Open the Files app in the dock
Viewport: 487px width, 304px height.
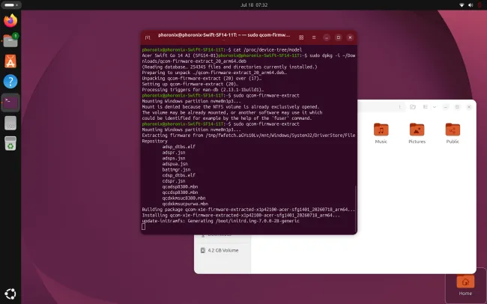[x=10, y=40]
